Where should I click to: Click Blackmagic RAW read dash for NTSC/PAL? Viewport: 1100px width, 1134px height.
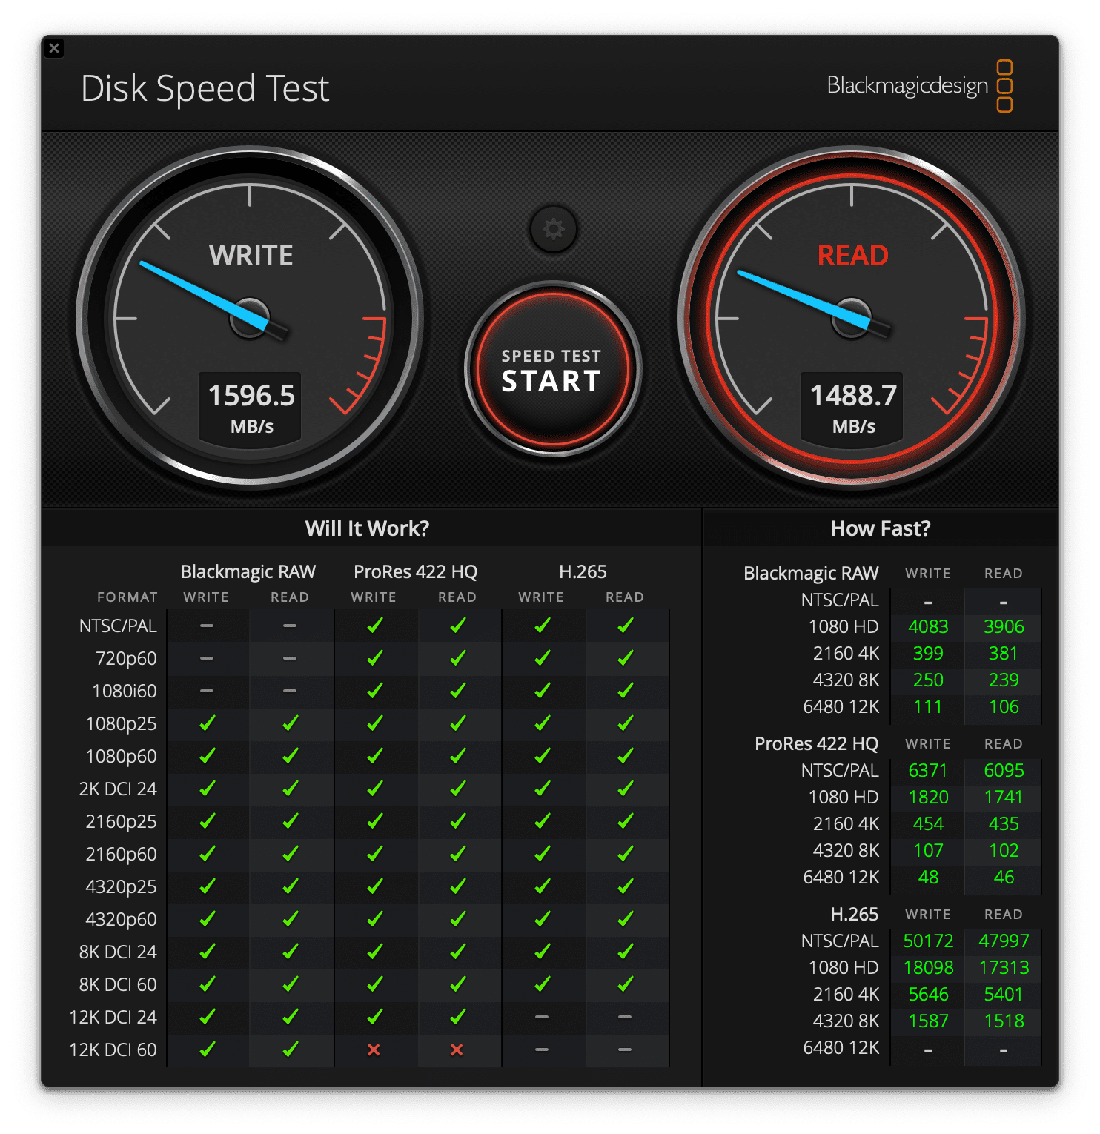[290, 626]
